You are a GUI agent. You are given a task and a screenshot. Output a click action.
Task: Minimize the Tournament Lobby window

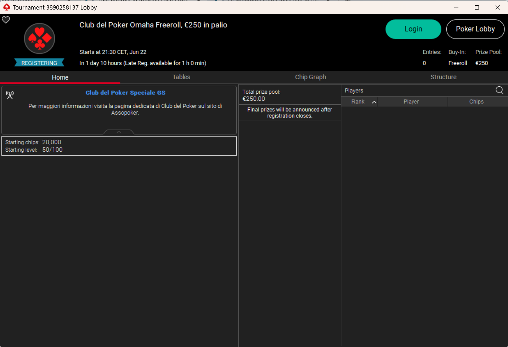(x=456, y=7)
